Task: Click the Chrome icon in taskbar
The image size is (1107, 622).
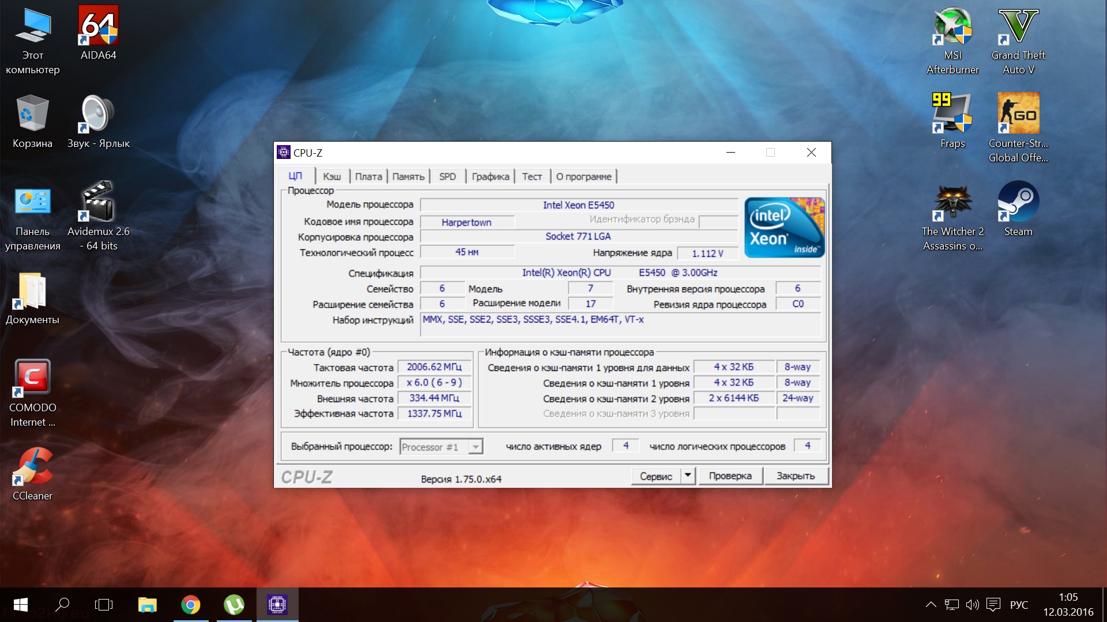Action: (191, 605)
